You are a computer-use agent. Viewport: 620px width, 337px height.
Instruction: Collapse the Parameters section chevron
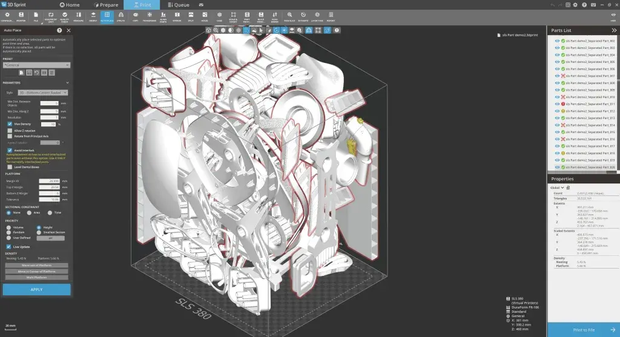(x=67, y=83)
